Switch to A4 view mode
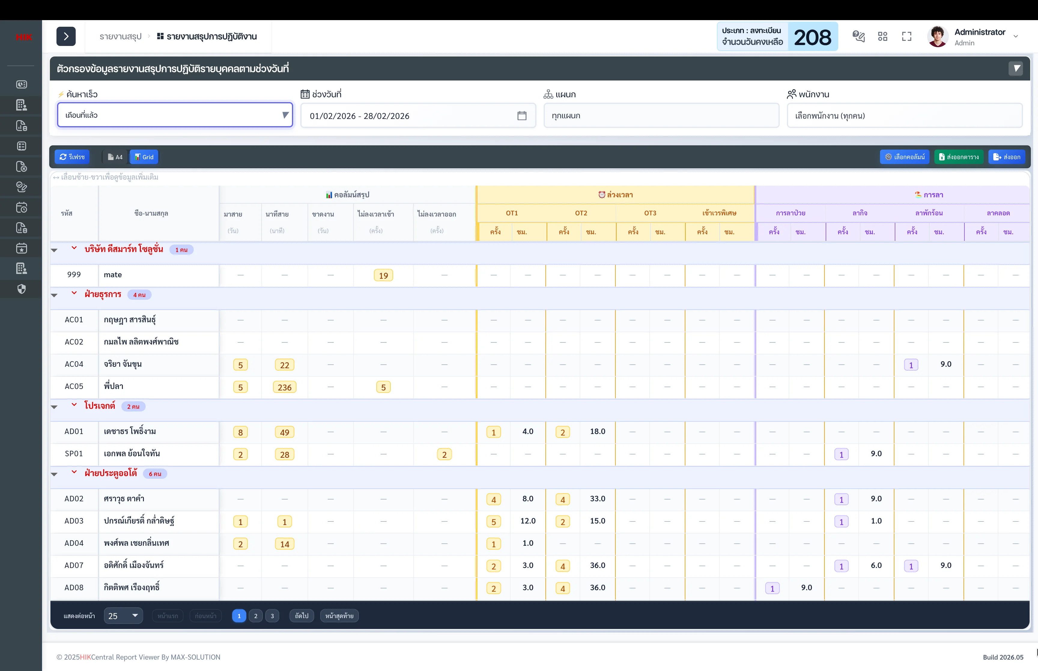This screenshot has height=671, width=1038. tap(115, 157)
